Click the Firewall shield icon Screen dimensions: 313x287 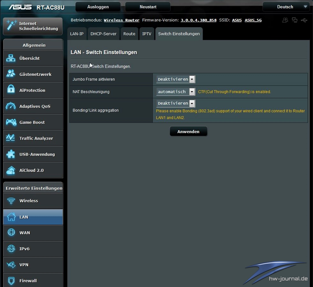coord(11,281)
